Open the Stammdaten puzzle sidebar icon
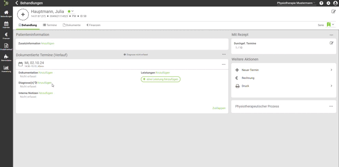This screenshot has width=339, height=167. pyautogui.click(x=6, y=57)
